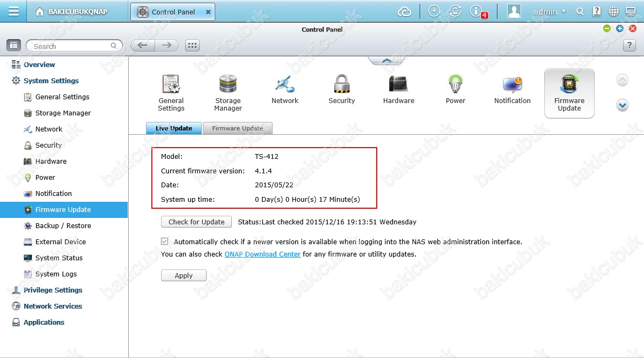The height and width of the screenshot is (358, 644).
Task: Open System Status in sidebar
Action: click(59, 258)
